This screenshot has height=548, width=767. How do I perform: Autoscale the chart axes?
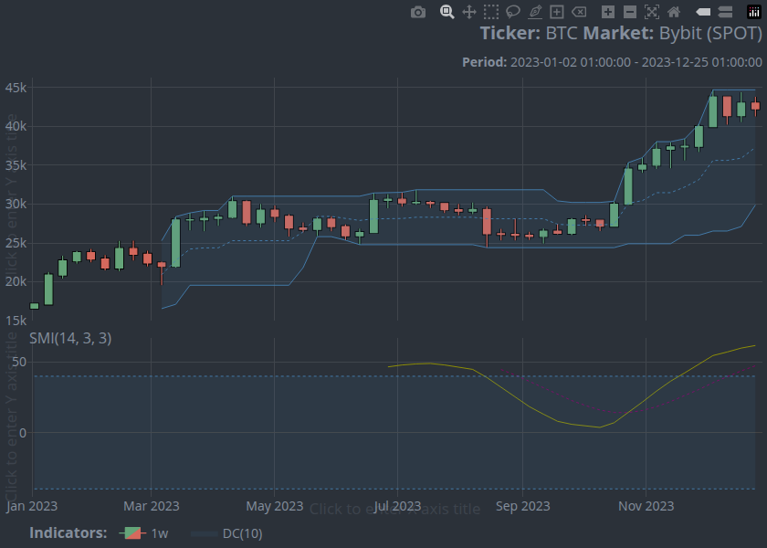click(652, 12)
